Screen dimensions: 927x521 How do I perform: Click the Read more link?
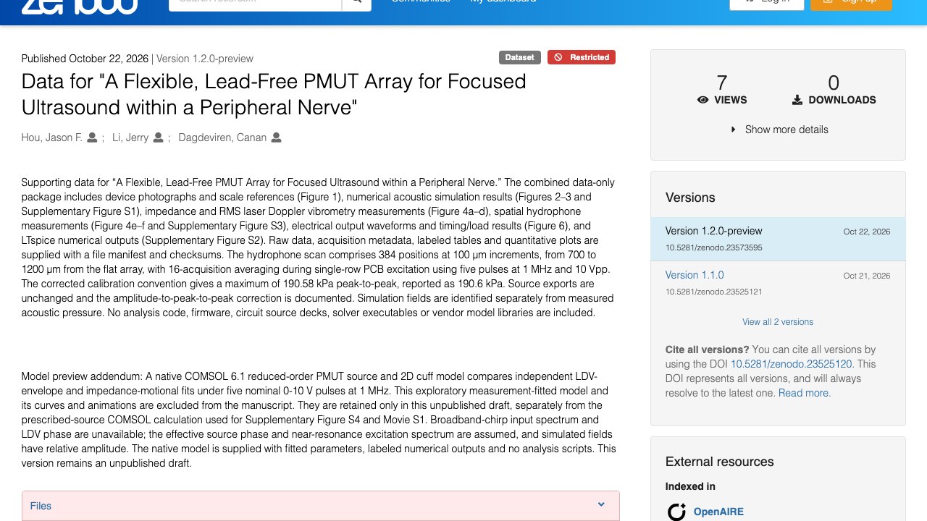(x=805, y=393)
